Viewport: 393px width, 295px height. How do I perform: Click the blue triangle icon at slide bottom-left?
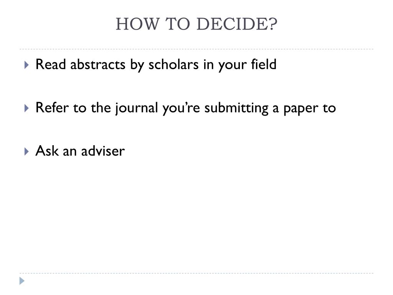[x=22, y=281]
